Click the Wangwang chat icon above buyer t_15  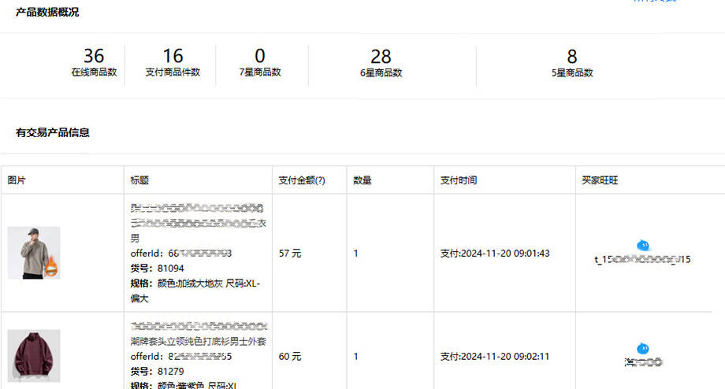click(x=642, y=245)
